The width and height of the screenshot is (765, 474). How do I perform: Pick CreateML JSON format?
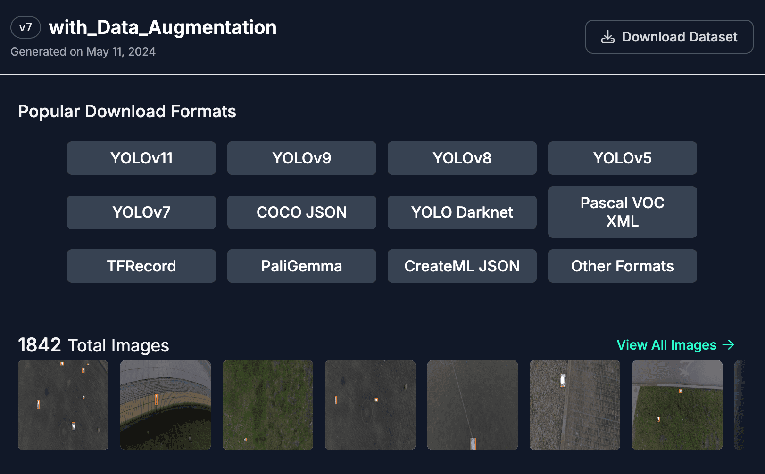(x=462, y=266)
